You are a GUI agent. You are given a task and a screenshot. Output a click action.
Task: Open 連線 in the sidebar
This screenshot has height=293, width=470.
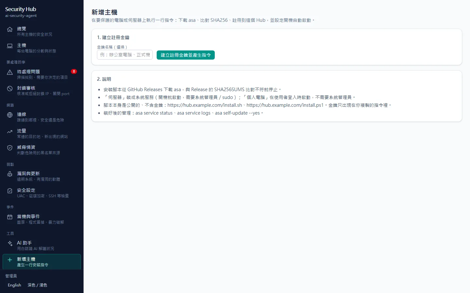tap(42, 117)
